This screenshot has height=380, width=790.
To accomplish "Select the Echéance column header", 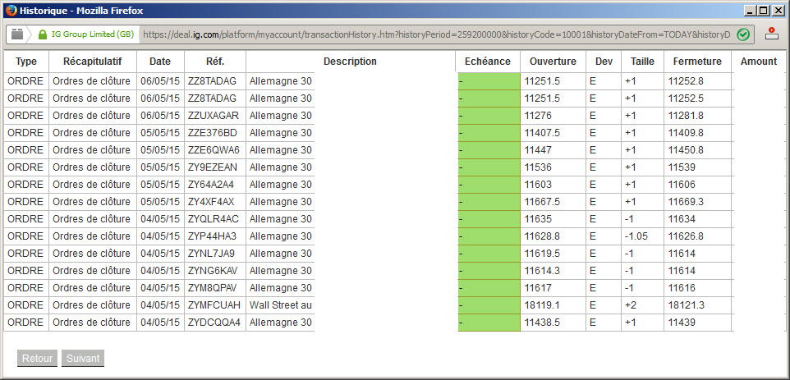I will pyautogui.click(x=488, y=62).
